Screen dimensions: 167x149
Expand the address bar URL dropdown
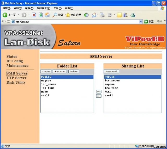click(x=141, y=22)
